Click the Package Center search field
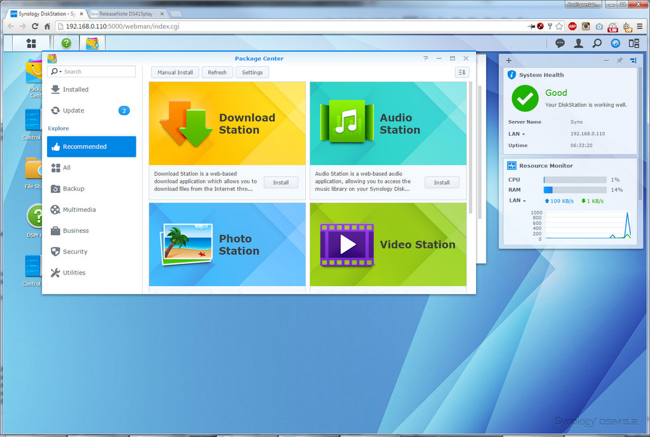The width and height of the screenshot is (650, 437). click(x=91, y=72)
